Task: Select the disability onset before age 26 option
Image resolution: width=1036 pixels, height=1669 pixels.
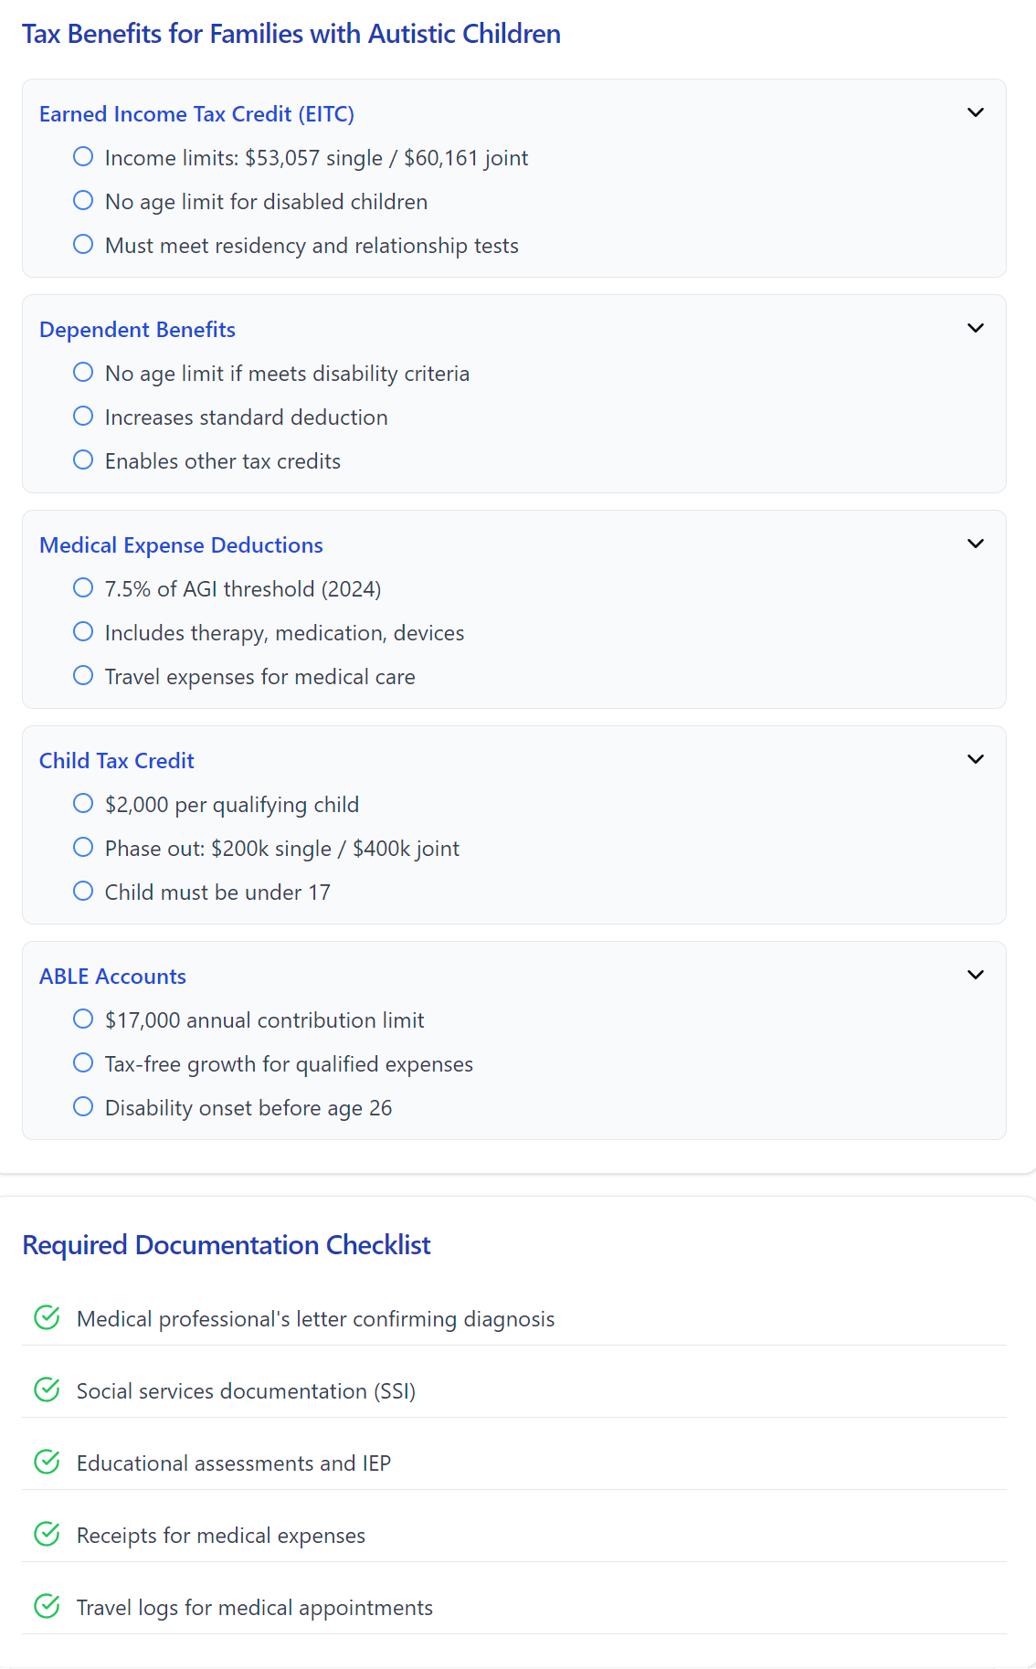Action: (x=83, y=1106)
